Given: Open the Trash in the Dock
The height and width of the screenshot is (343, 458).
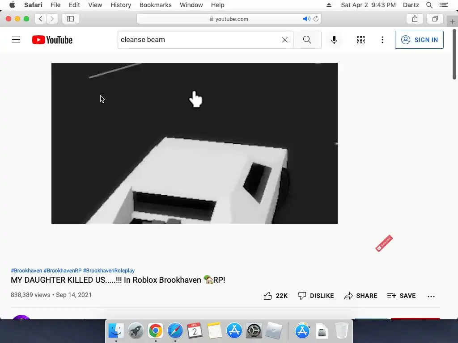Looking at the screenshot, I should click(341, 331).
